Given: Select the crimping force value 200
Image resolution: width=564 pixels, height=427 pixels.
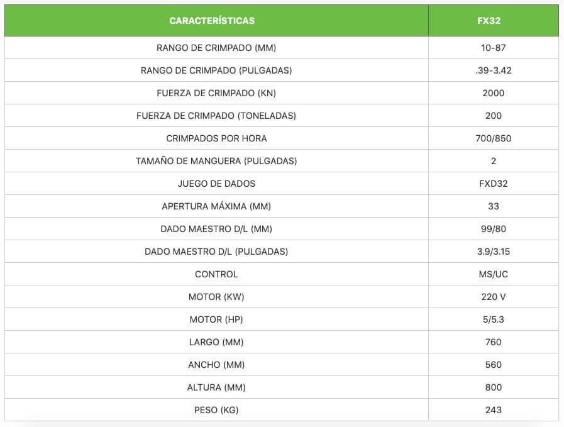Looking at the screenshot, I should coord(494,116).
